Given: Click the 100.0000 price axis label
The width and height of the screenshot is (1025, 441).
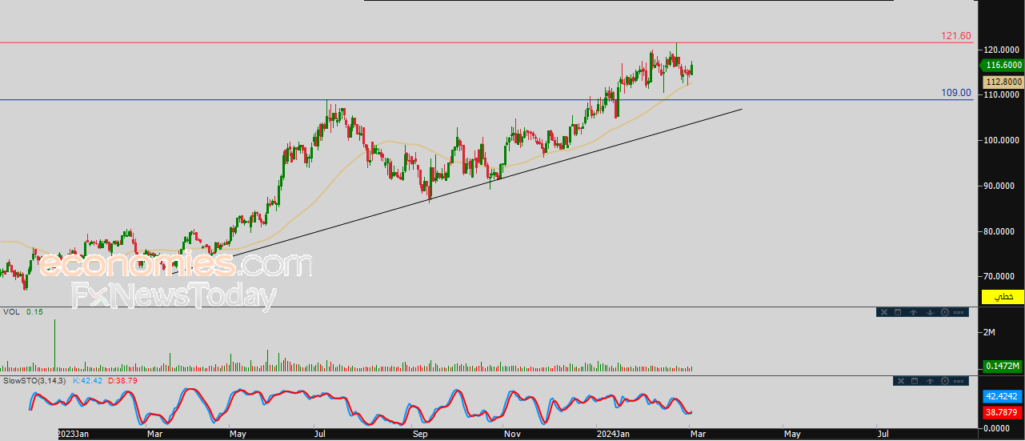Looking at the screenshot, I should [1002, 140].
